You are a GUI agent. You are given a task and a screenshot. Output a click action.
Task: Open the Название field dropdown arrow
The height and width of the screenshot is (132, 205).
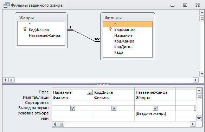(x=90, y=93)
